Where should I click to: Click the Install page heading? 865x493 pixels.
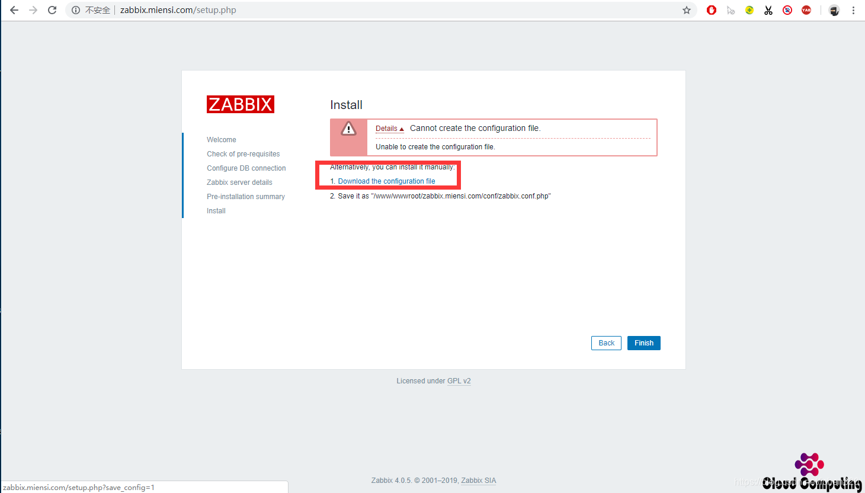click(x=346, y=105)
